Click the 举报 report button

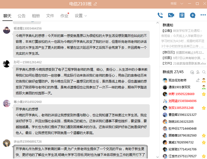[174, 4]
